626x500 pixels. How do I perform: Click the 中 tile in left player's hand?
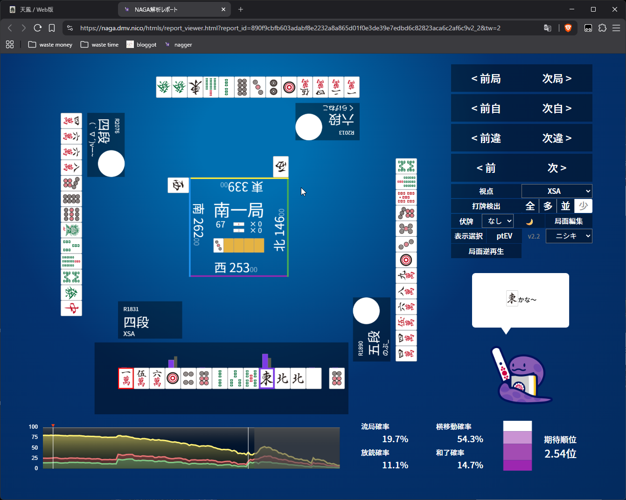click(71, 308)
